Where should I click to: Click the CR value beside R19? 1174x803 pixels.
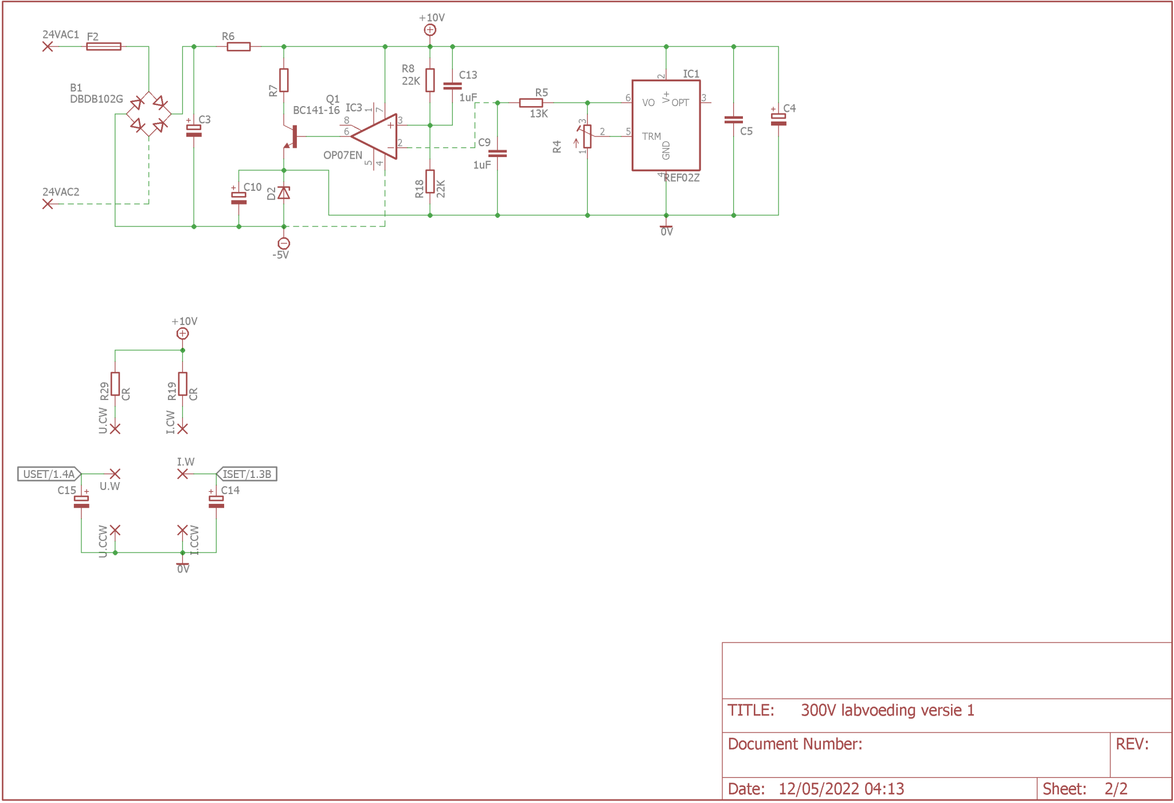pos(193,394)
